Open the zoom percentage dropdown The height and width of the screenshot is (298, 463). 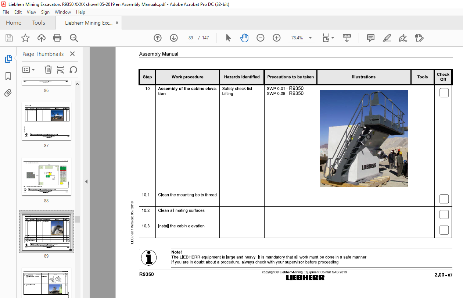click(x=311, y=38)
